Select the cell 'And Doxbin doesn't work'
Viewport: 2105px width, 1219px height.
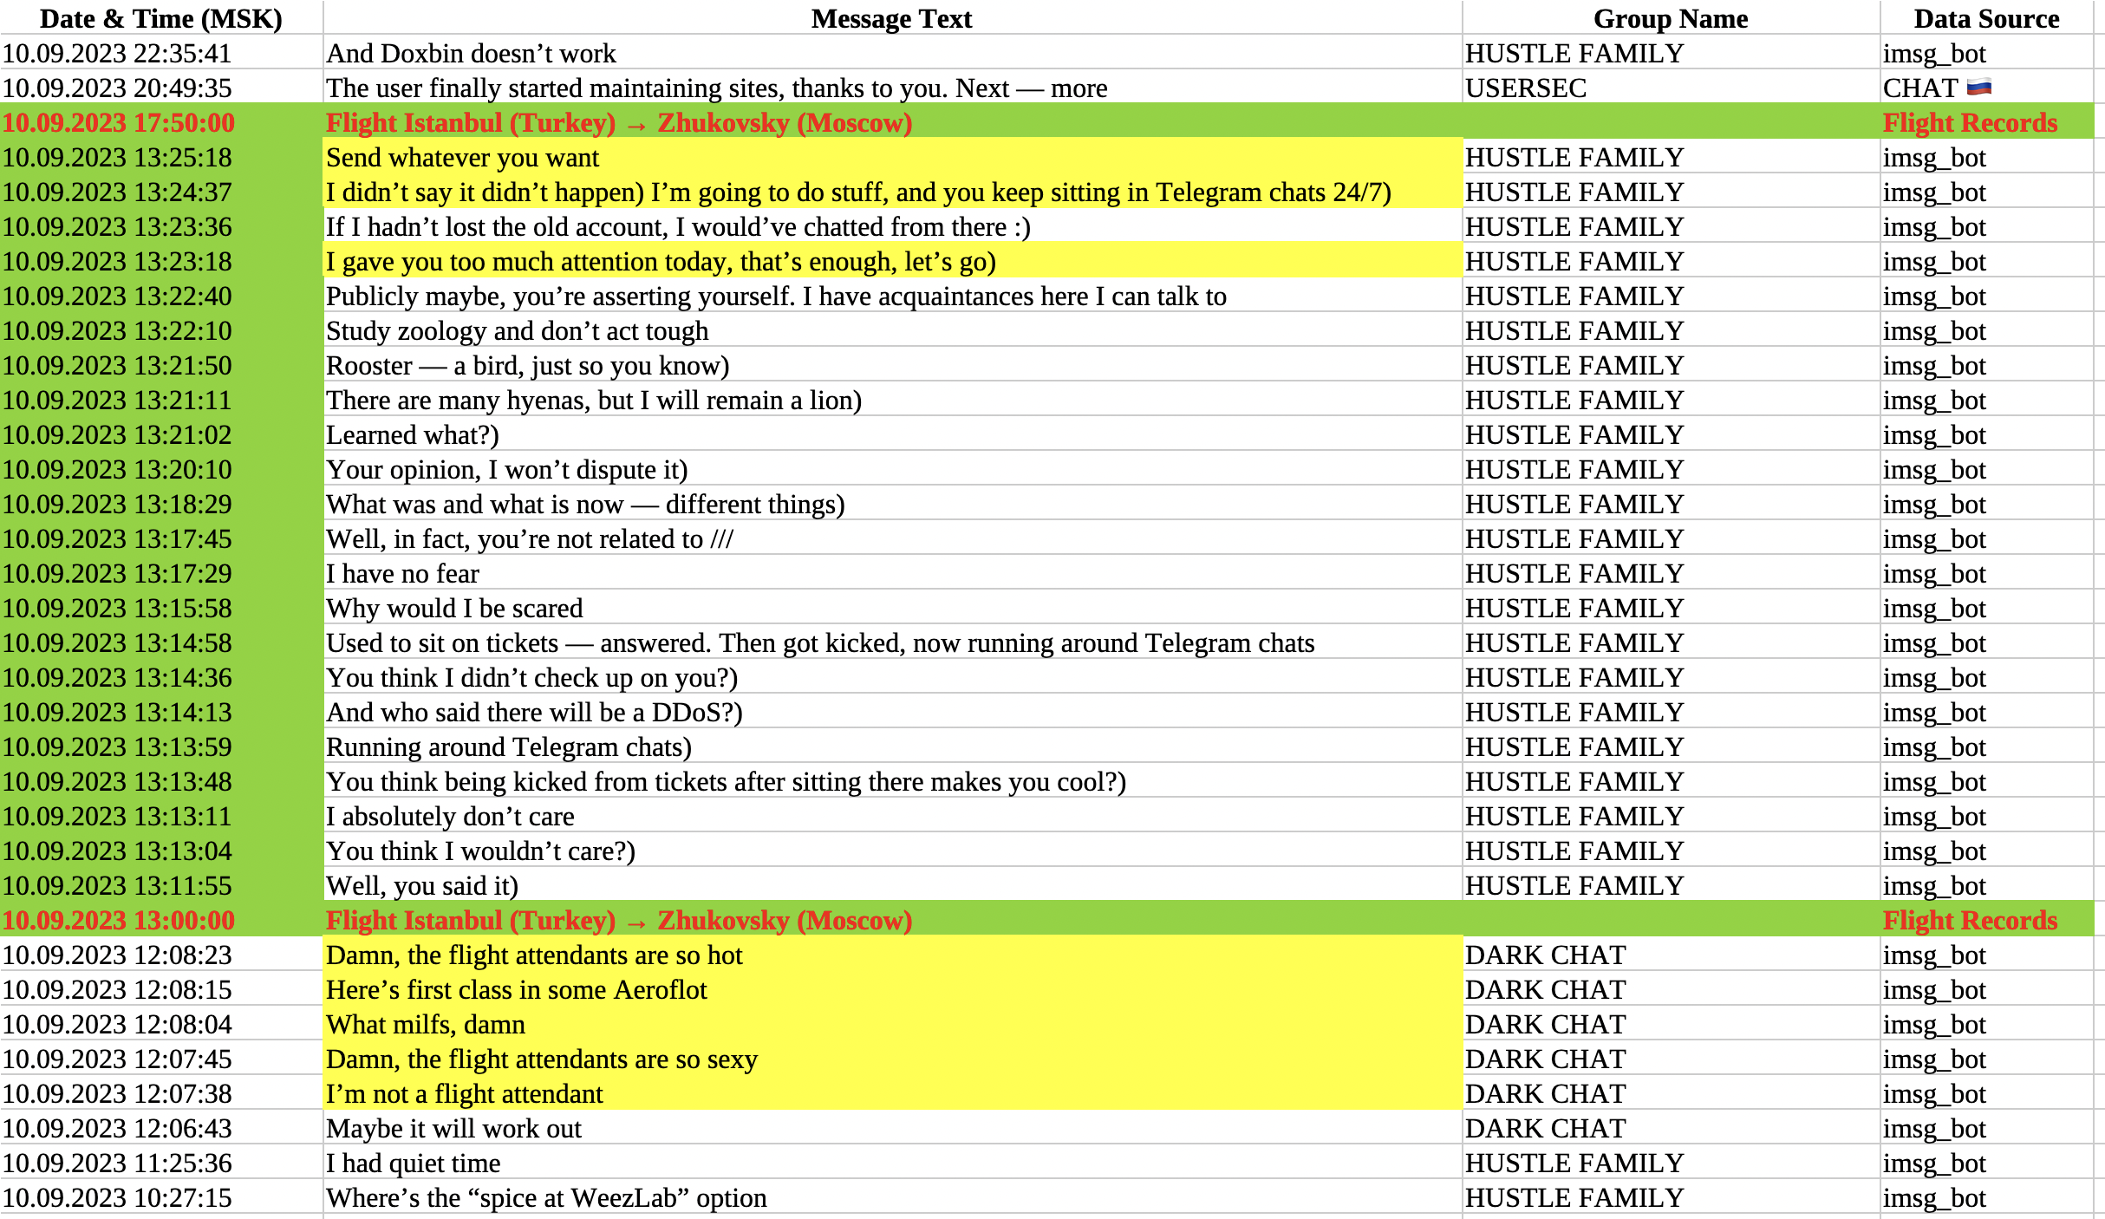(471, 53)
